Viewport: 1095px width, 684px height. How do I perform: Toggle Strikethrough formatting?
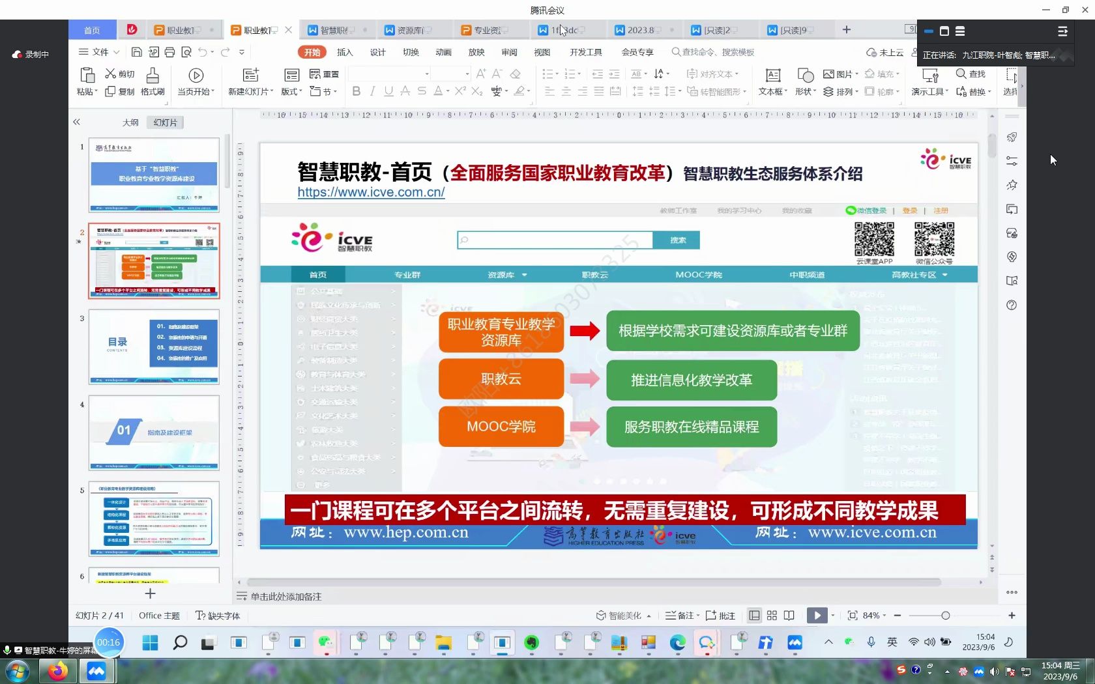point(422,91)
